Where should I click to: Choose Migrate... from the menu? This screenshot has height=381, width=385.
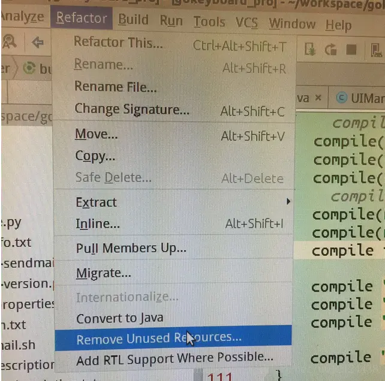point(174,273)
